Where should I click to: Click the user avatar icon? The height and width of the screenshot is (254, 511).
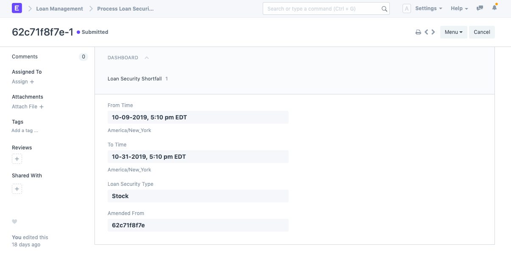pyautogui.click(x=407, y=8)
